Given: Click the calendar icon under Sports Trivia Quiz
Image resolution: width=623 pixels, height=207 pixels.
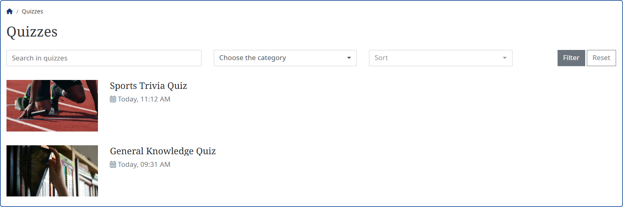Looking at the screenshot, I should (x=113, y=99).
